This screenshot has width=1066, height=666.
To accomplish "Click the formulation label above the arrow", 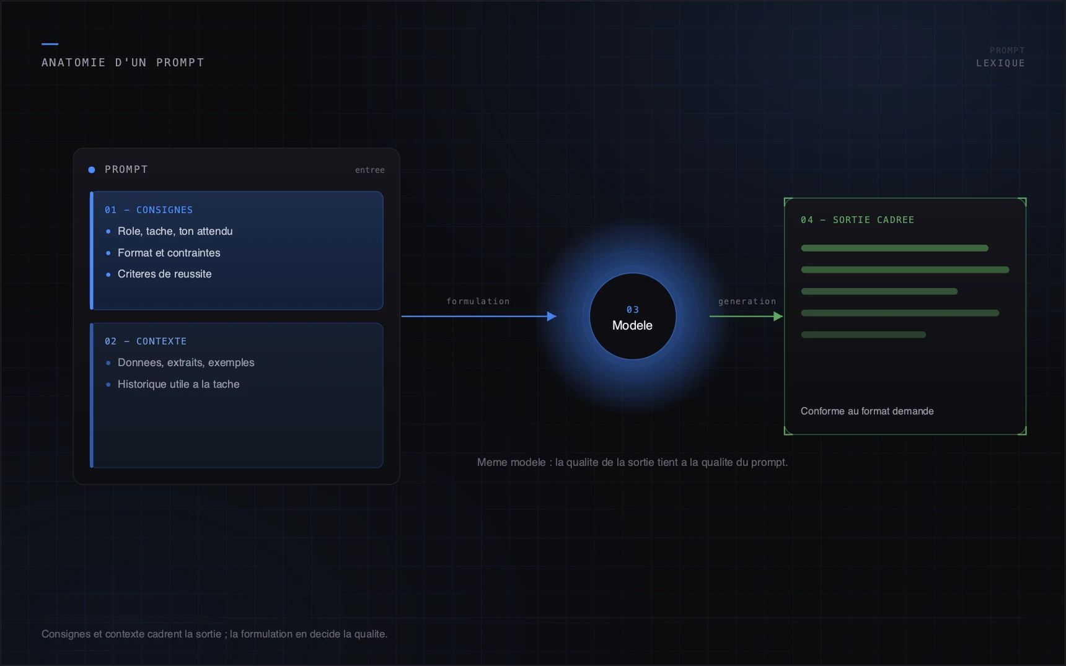I will tap(478, 302).
